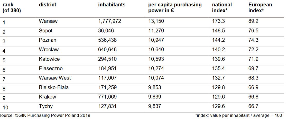
Task: Select the Warsaw district cell
Action: point(48,21)
